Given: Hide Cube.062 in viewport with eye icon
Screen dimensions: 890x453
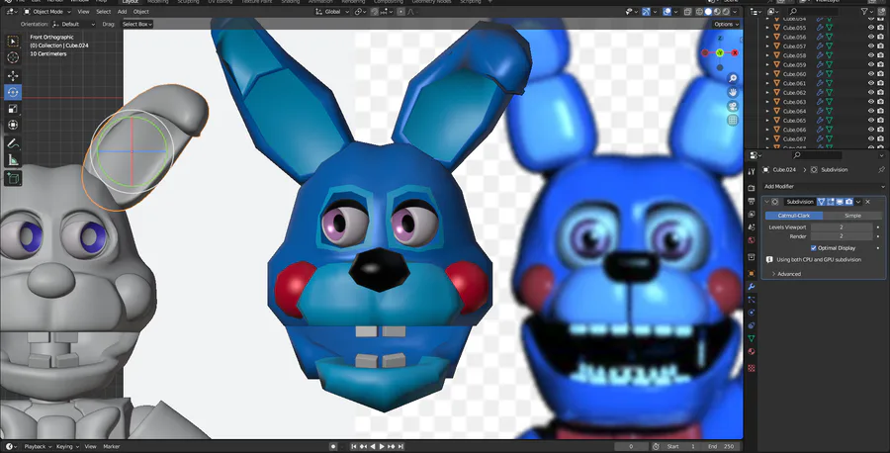Looking at the screenshot, I should [871, 92].
